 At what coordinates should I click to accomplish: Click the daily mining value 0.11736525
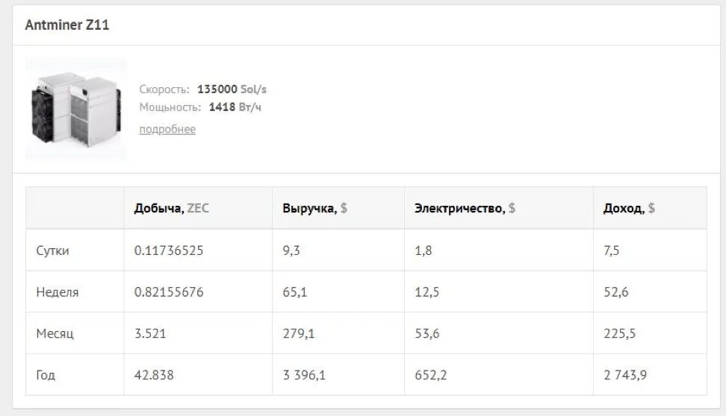tap(169, 250)
